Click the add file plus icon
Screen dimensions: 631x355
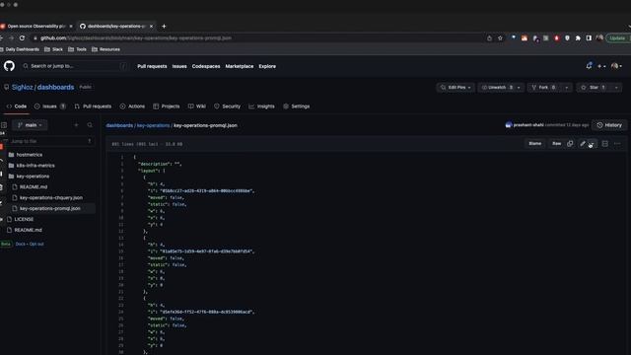tap(76, 125)
